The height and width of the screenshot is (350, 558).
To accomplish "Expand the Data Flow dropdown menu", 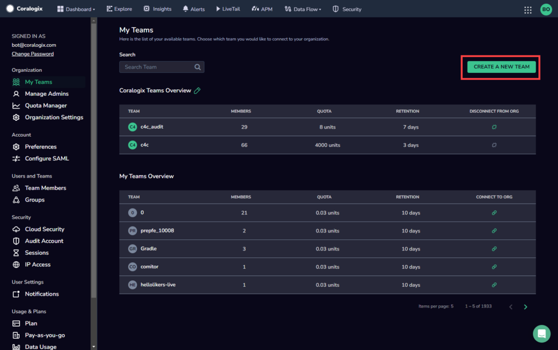I will tap(303, 9).
